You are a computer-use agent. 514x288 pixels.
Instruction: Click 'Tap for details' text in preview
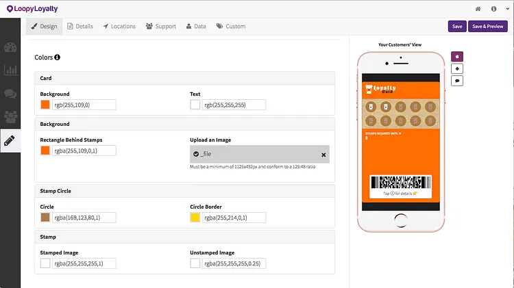(x=400, y=194)
